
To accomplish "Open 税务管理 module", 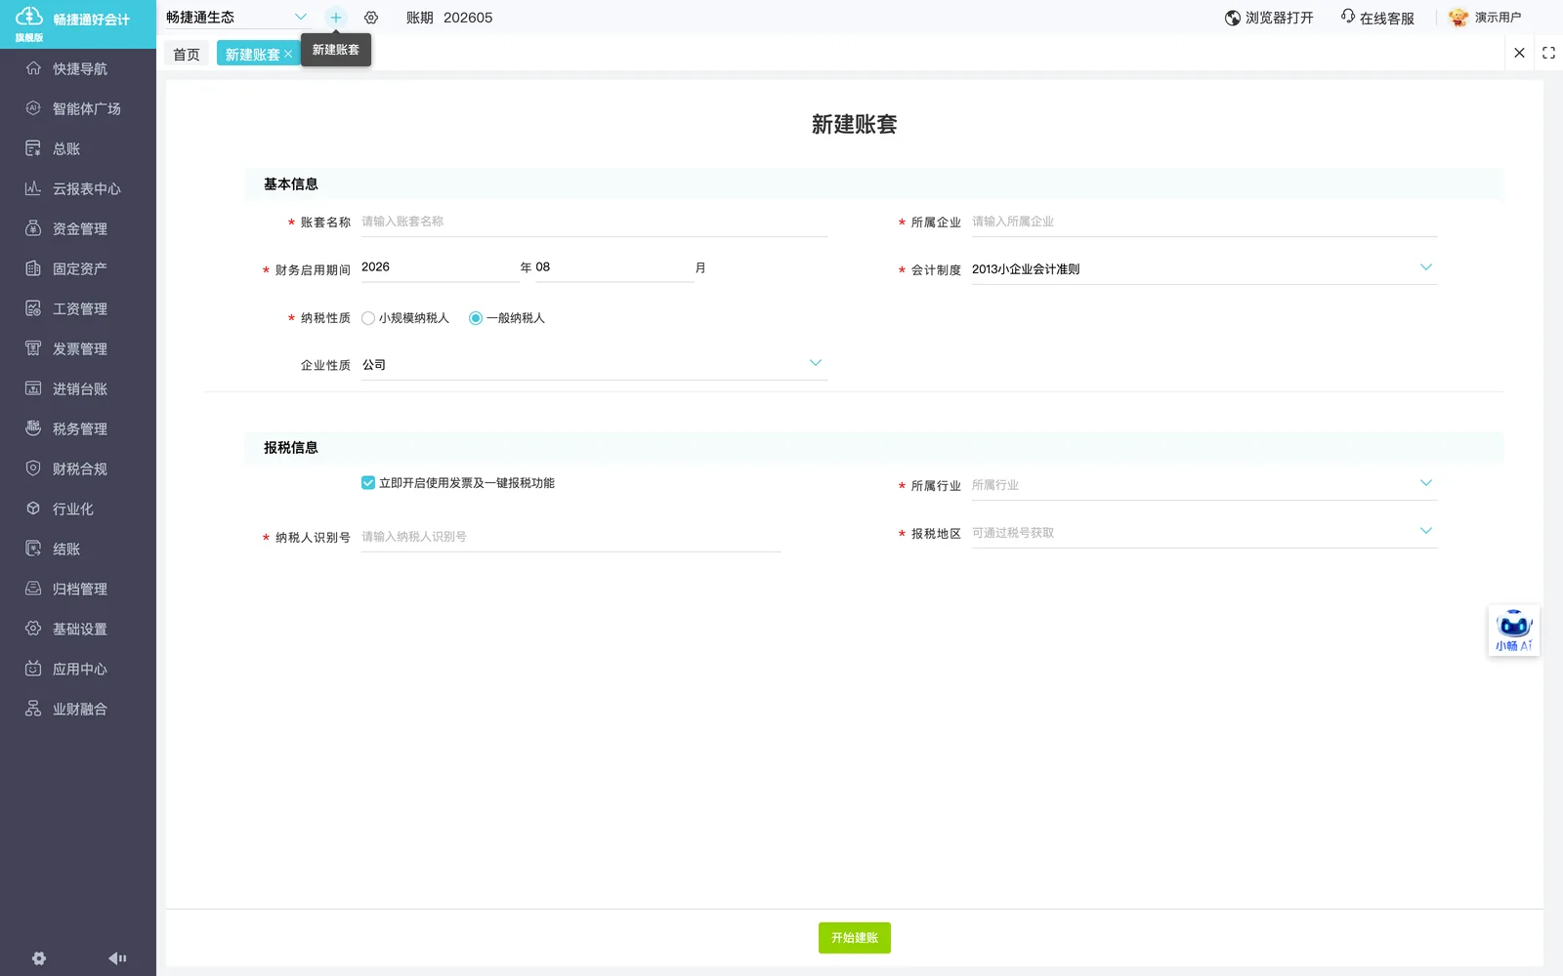I will pyautogui.click(x=78, y=428).
